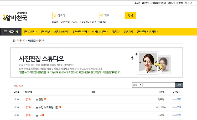Open the 알바리뷰 menu item
This screenshot has width=197, height=120.
click(45, 32)
